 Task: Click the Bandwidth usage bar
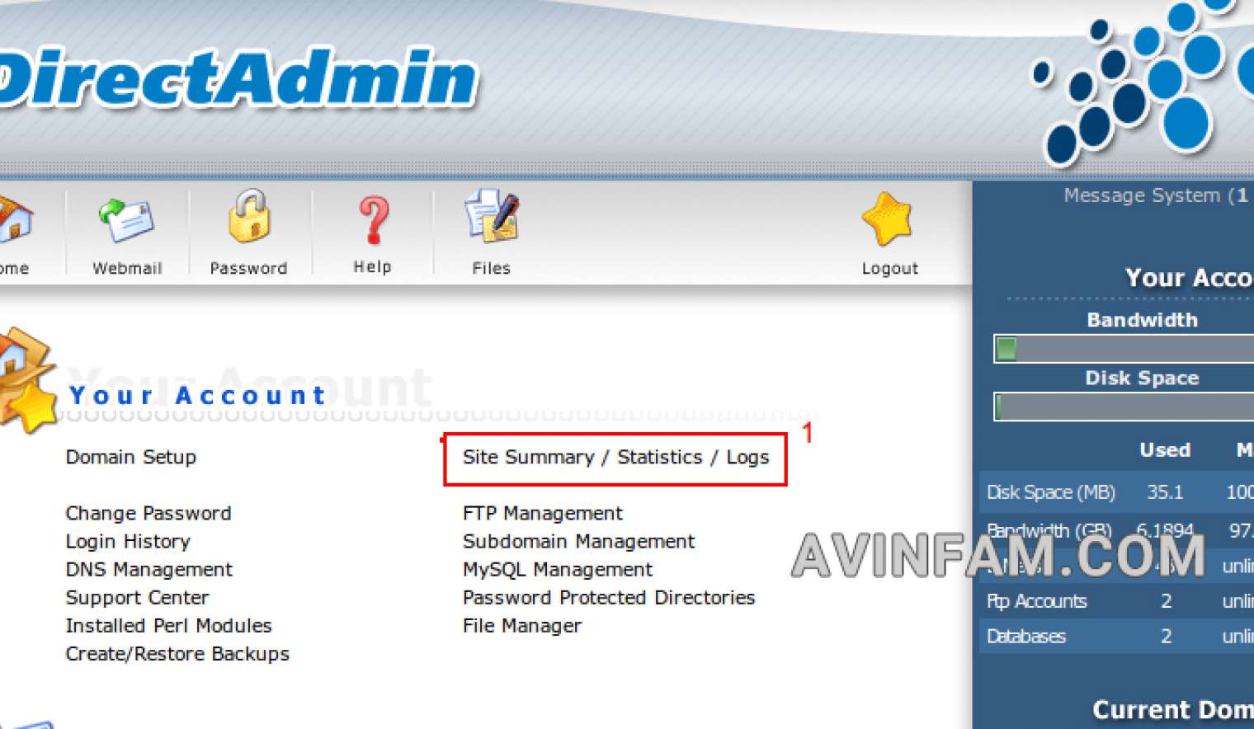click(x=1124, y=349)
